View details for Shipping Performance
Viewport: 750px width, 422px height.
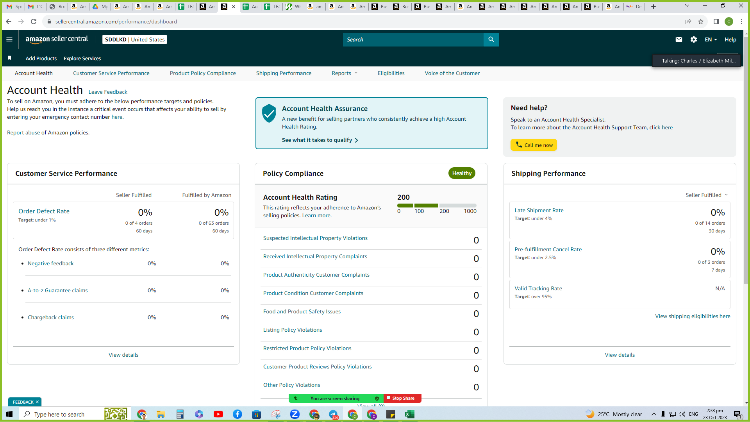tap(620, 355)
